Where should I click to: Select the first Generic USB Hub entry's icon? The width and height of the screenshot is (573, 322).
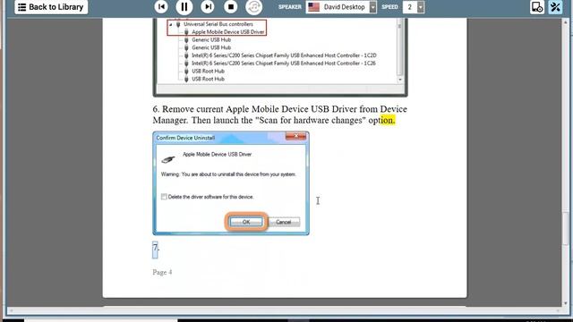click(x=186, y=39)
